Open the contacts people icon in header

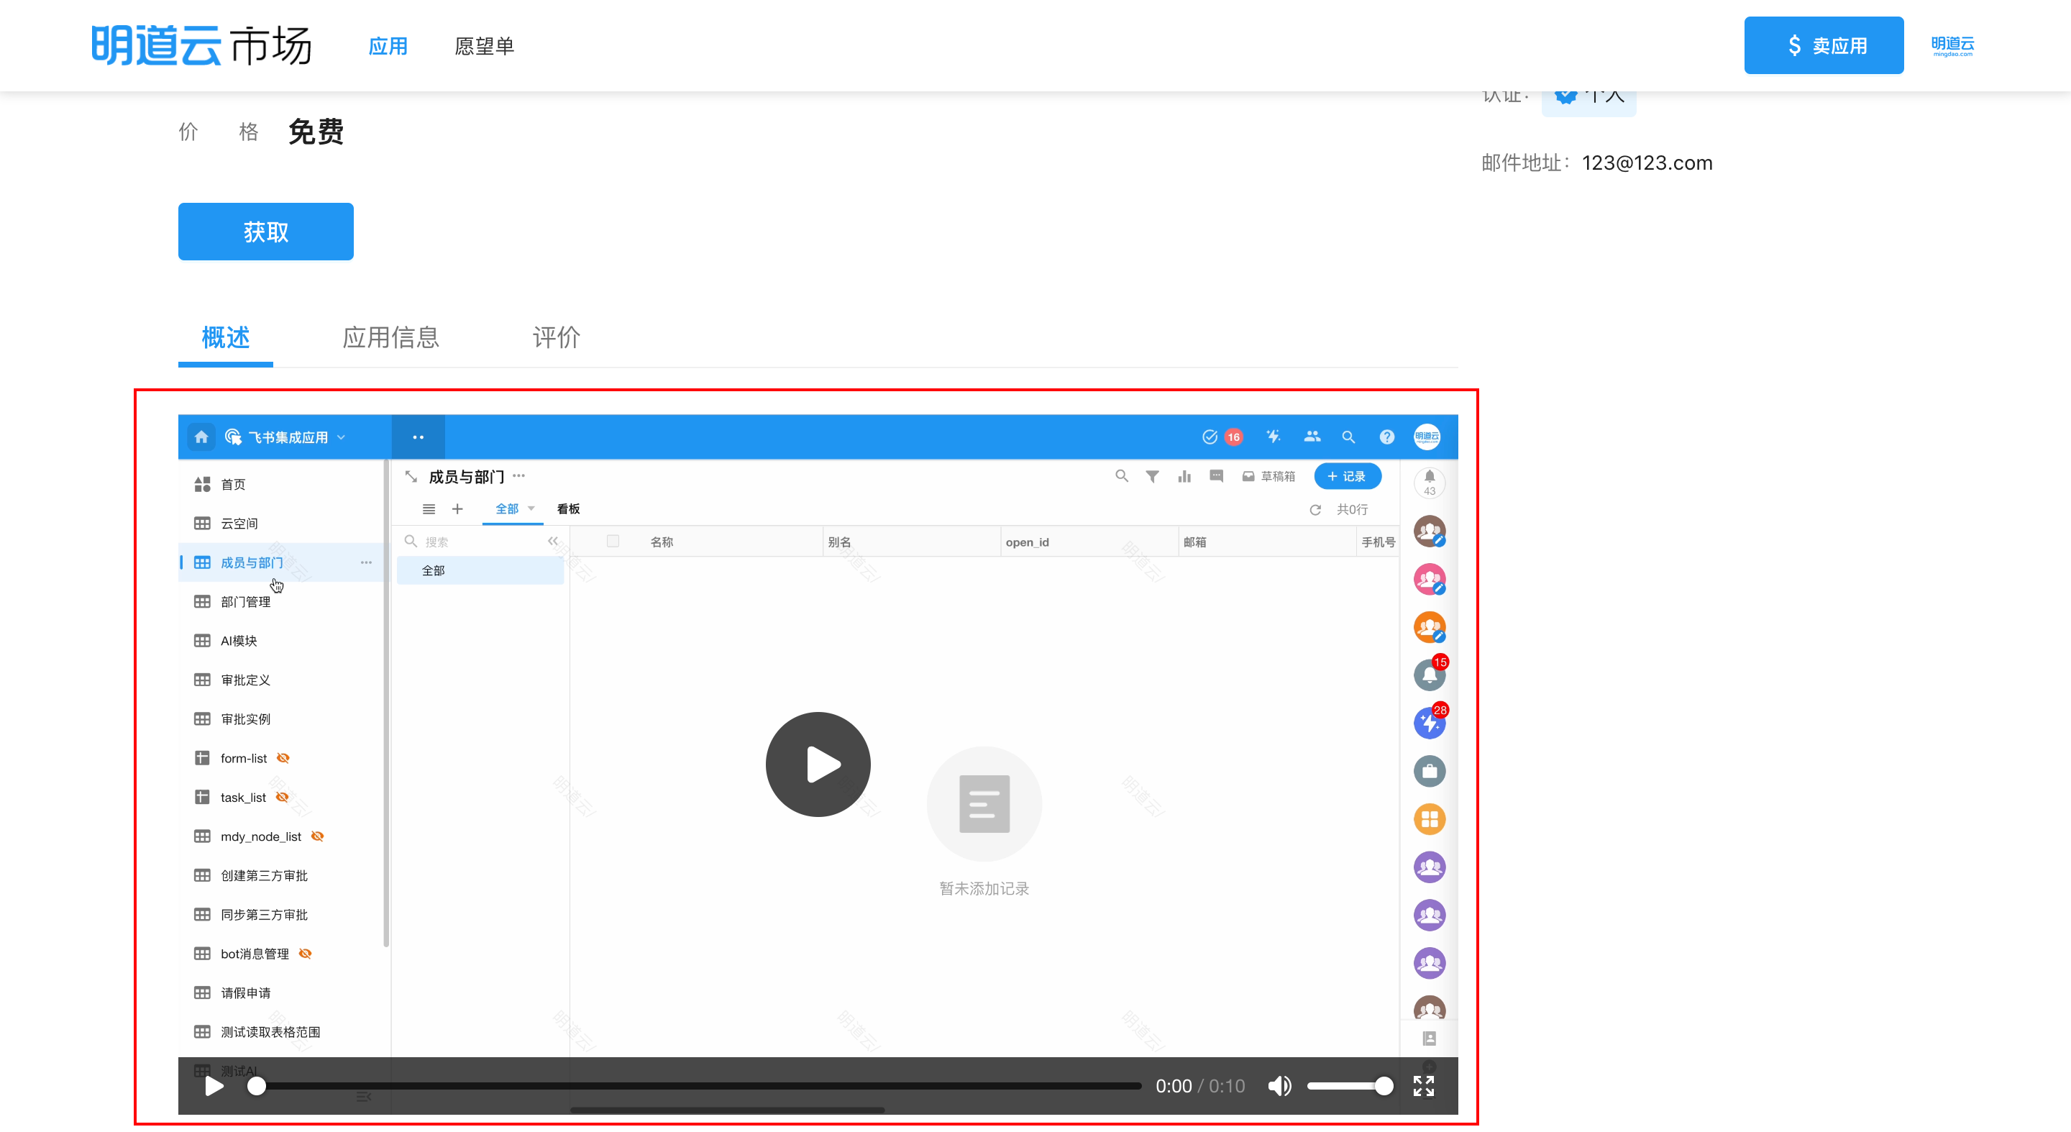(1312, 437)
